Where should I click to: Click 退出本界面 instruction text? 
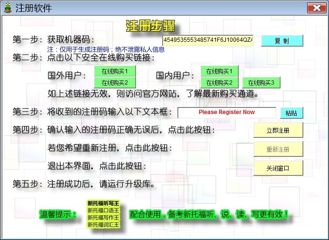coord(97,166)
